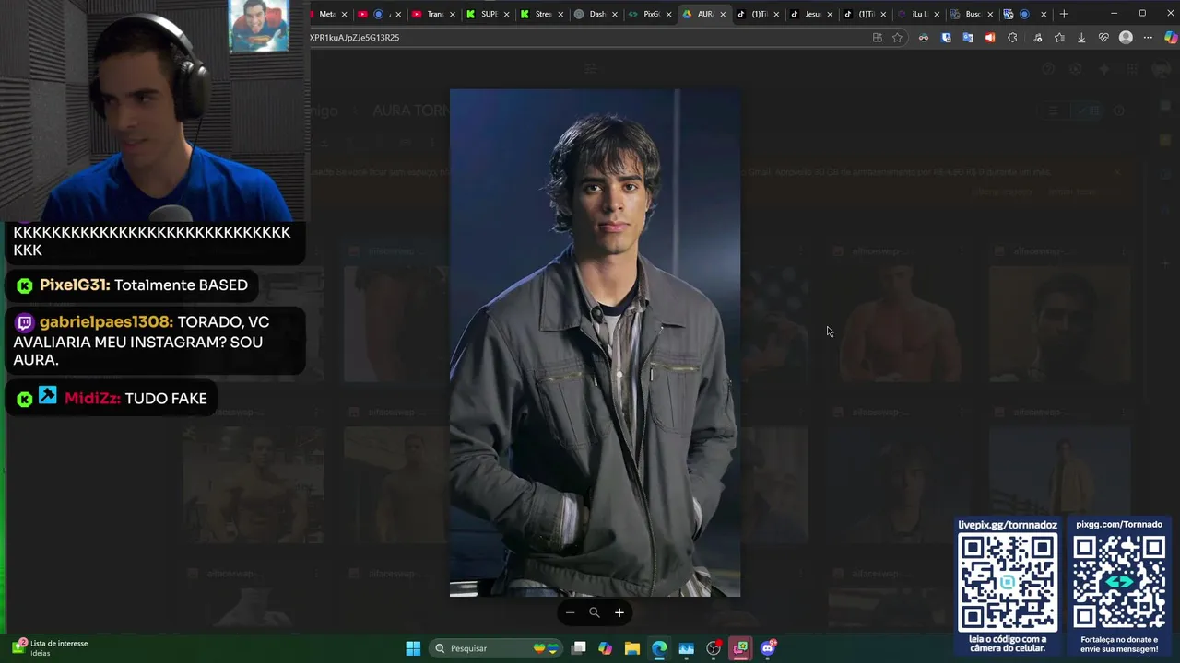Screen dimensions: 1180x663
Task: Open the Photos app in the taskbar
Action: point(686,648)
